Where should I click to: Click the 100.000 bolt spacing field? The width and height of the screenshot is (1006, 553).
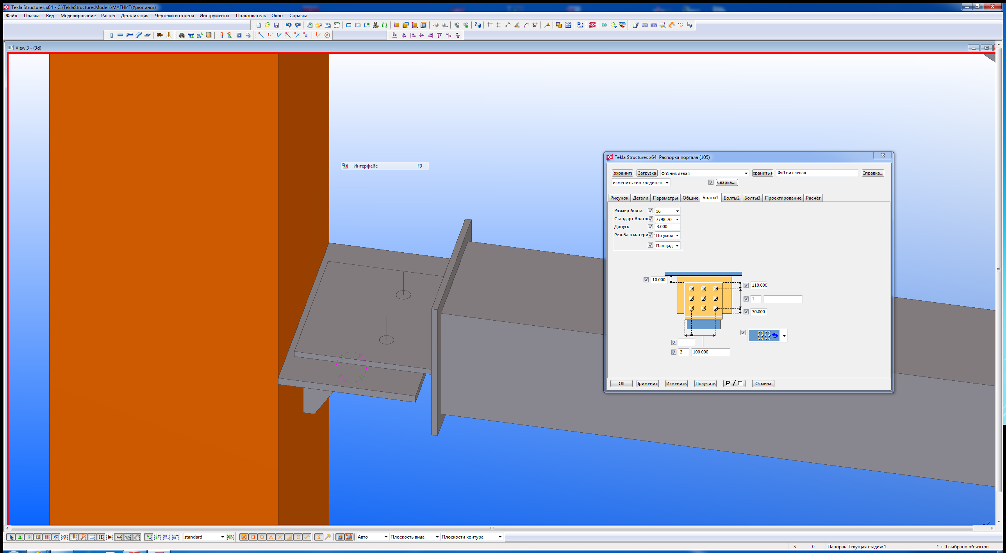tap(710, 352)
